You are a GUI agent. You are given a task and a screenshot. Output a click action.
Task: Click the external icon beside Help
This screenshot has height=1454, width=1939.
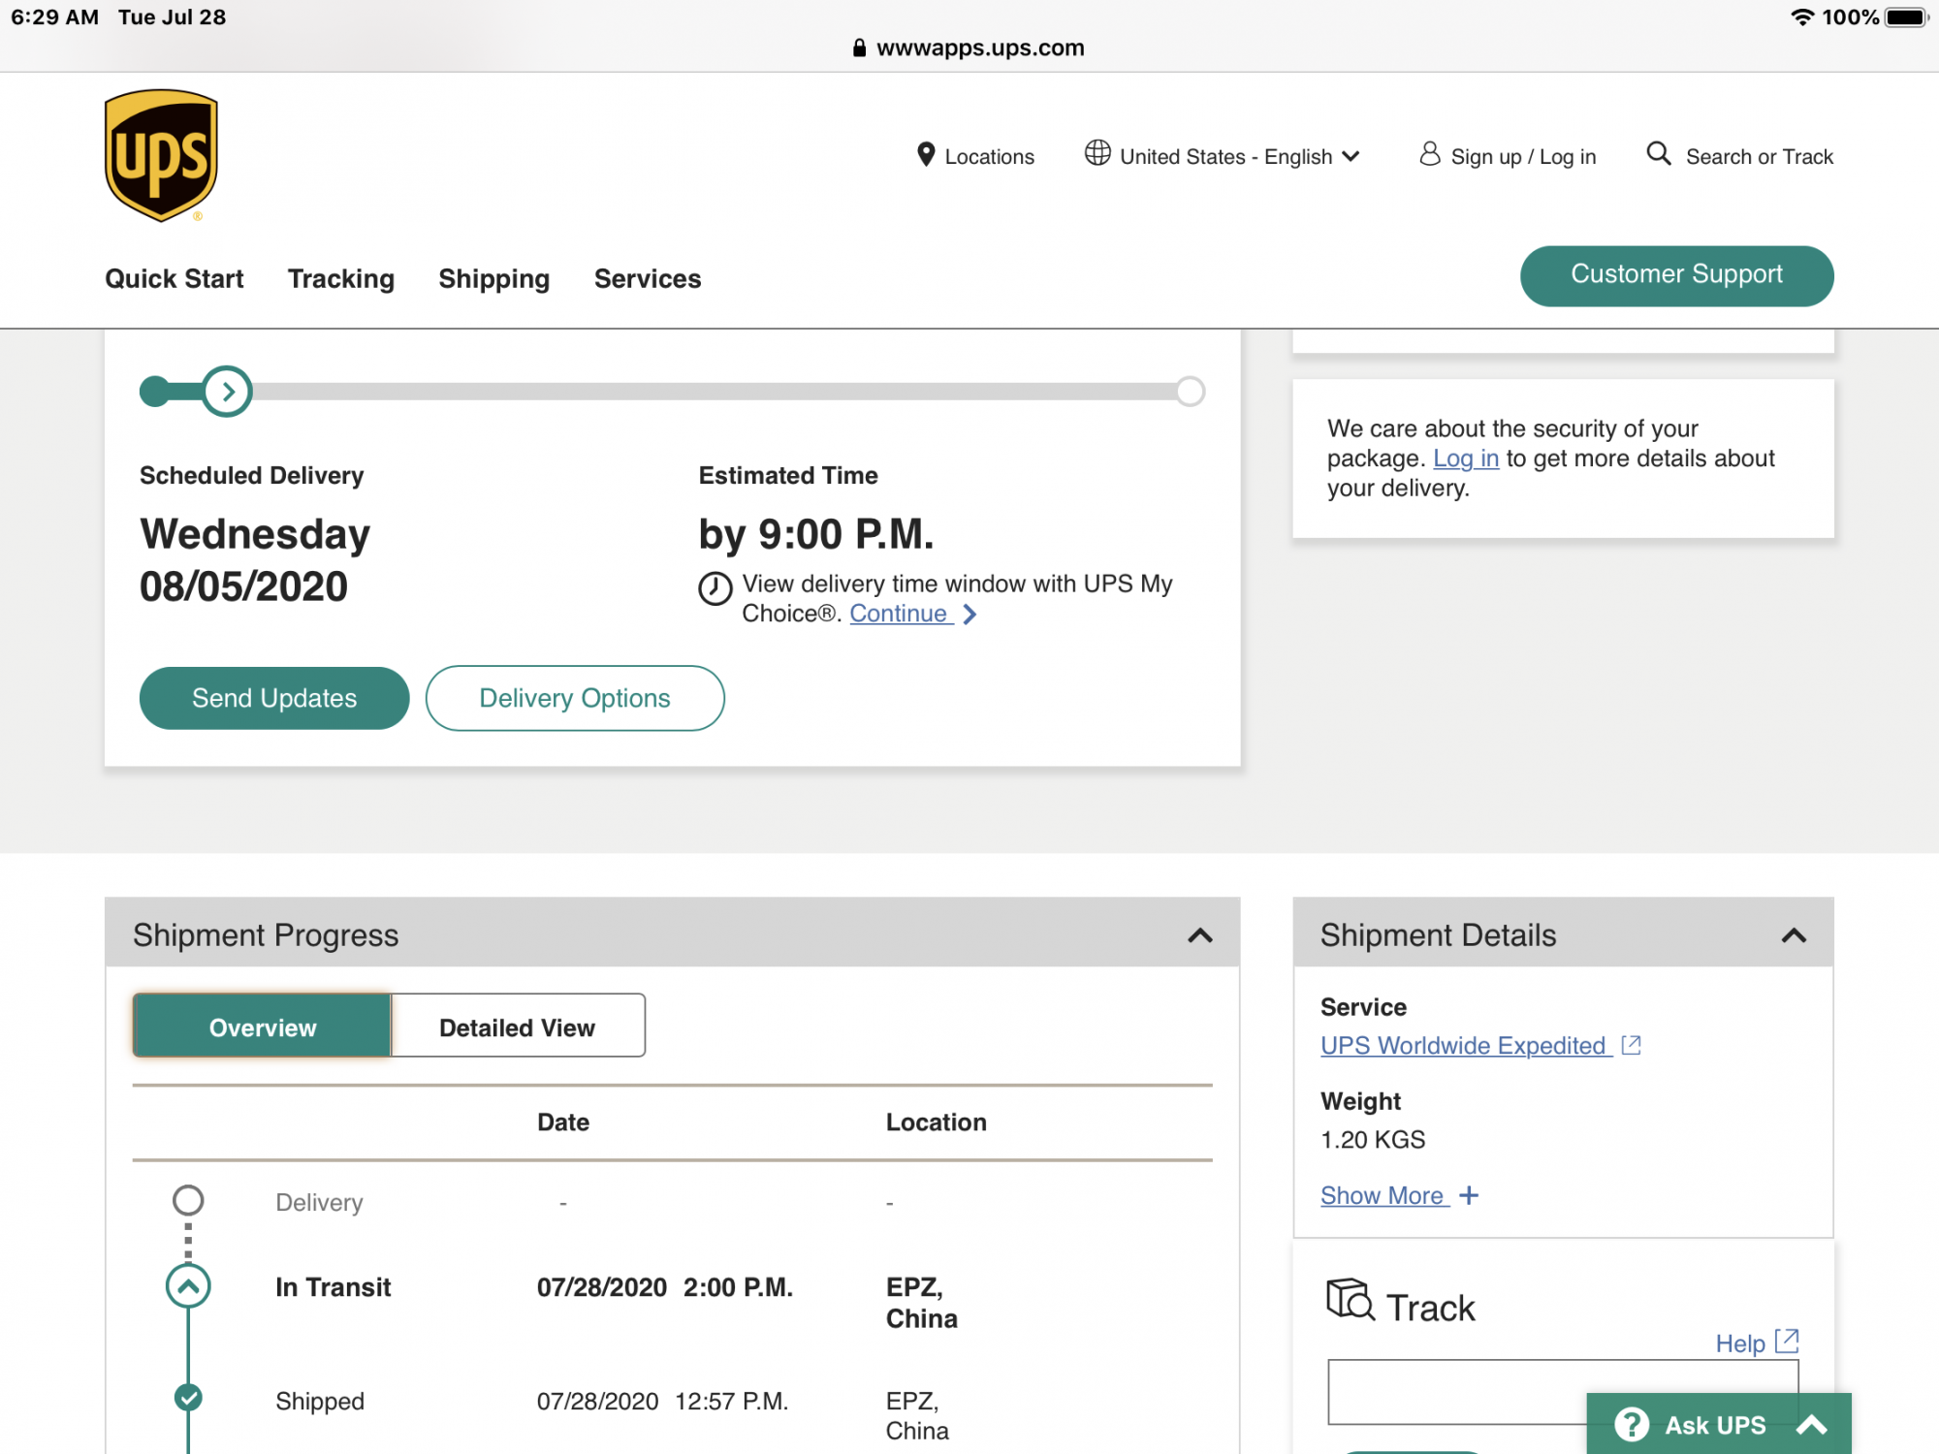[x=1787, y=1342]
